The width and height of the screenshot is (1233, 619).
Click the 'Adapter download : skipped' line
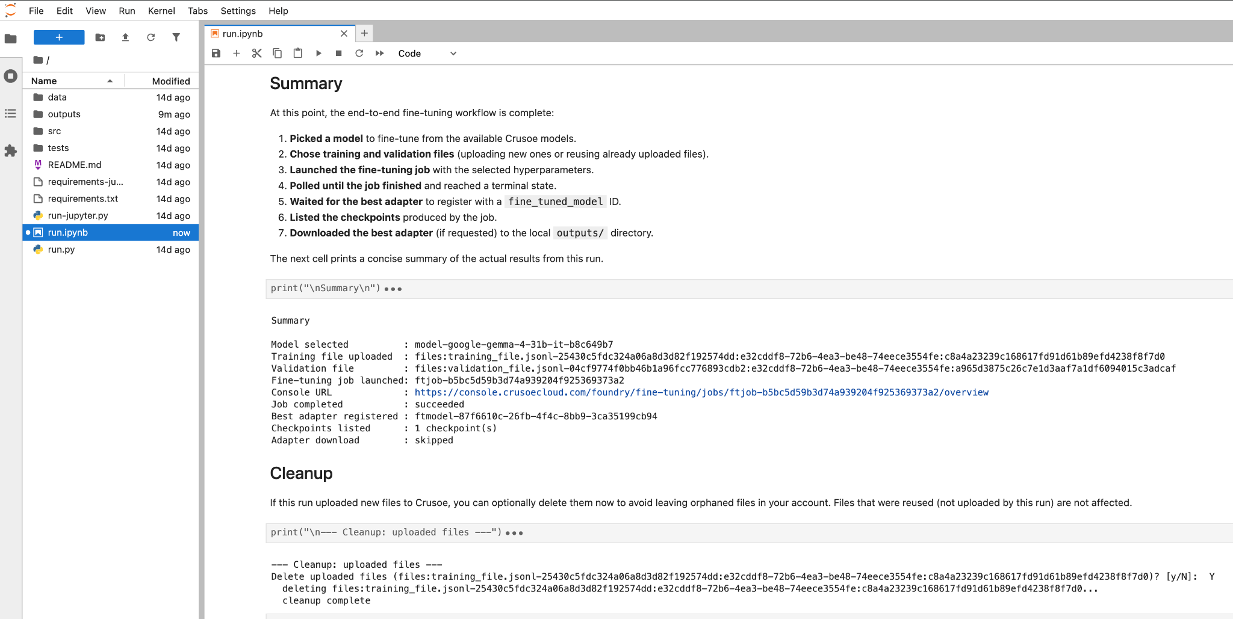362,440
